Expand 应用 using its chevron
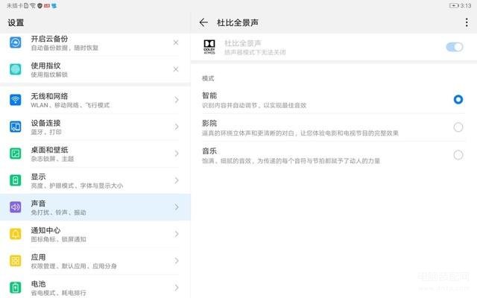The image size is (477, 298). 177,261
